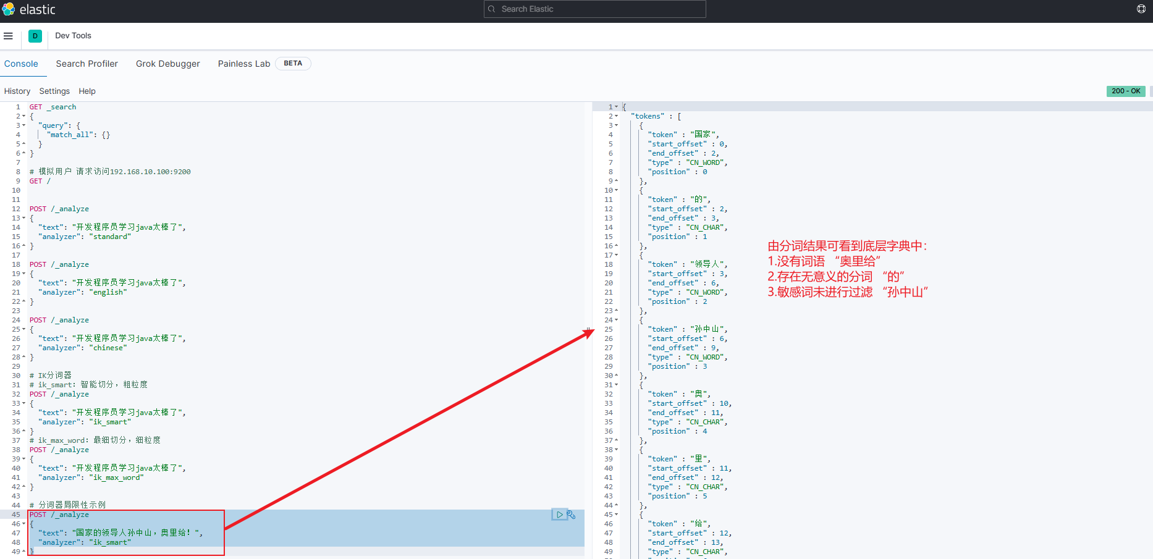The image size is (1153, 559).
Task: Collapse response fold at output line 10
Action: 616,190
